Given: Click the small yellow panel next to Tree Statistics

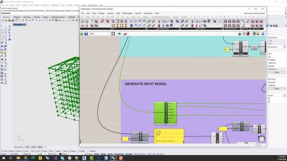Looking at the screenshot, I should [227, 50].
